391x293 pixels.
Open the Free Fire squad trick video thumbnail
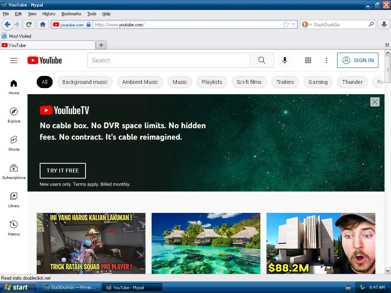point(91,243)
